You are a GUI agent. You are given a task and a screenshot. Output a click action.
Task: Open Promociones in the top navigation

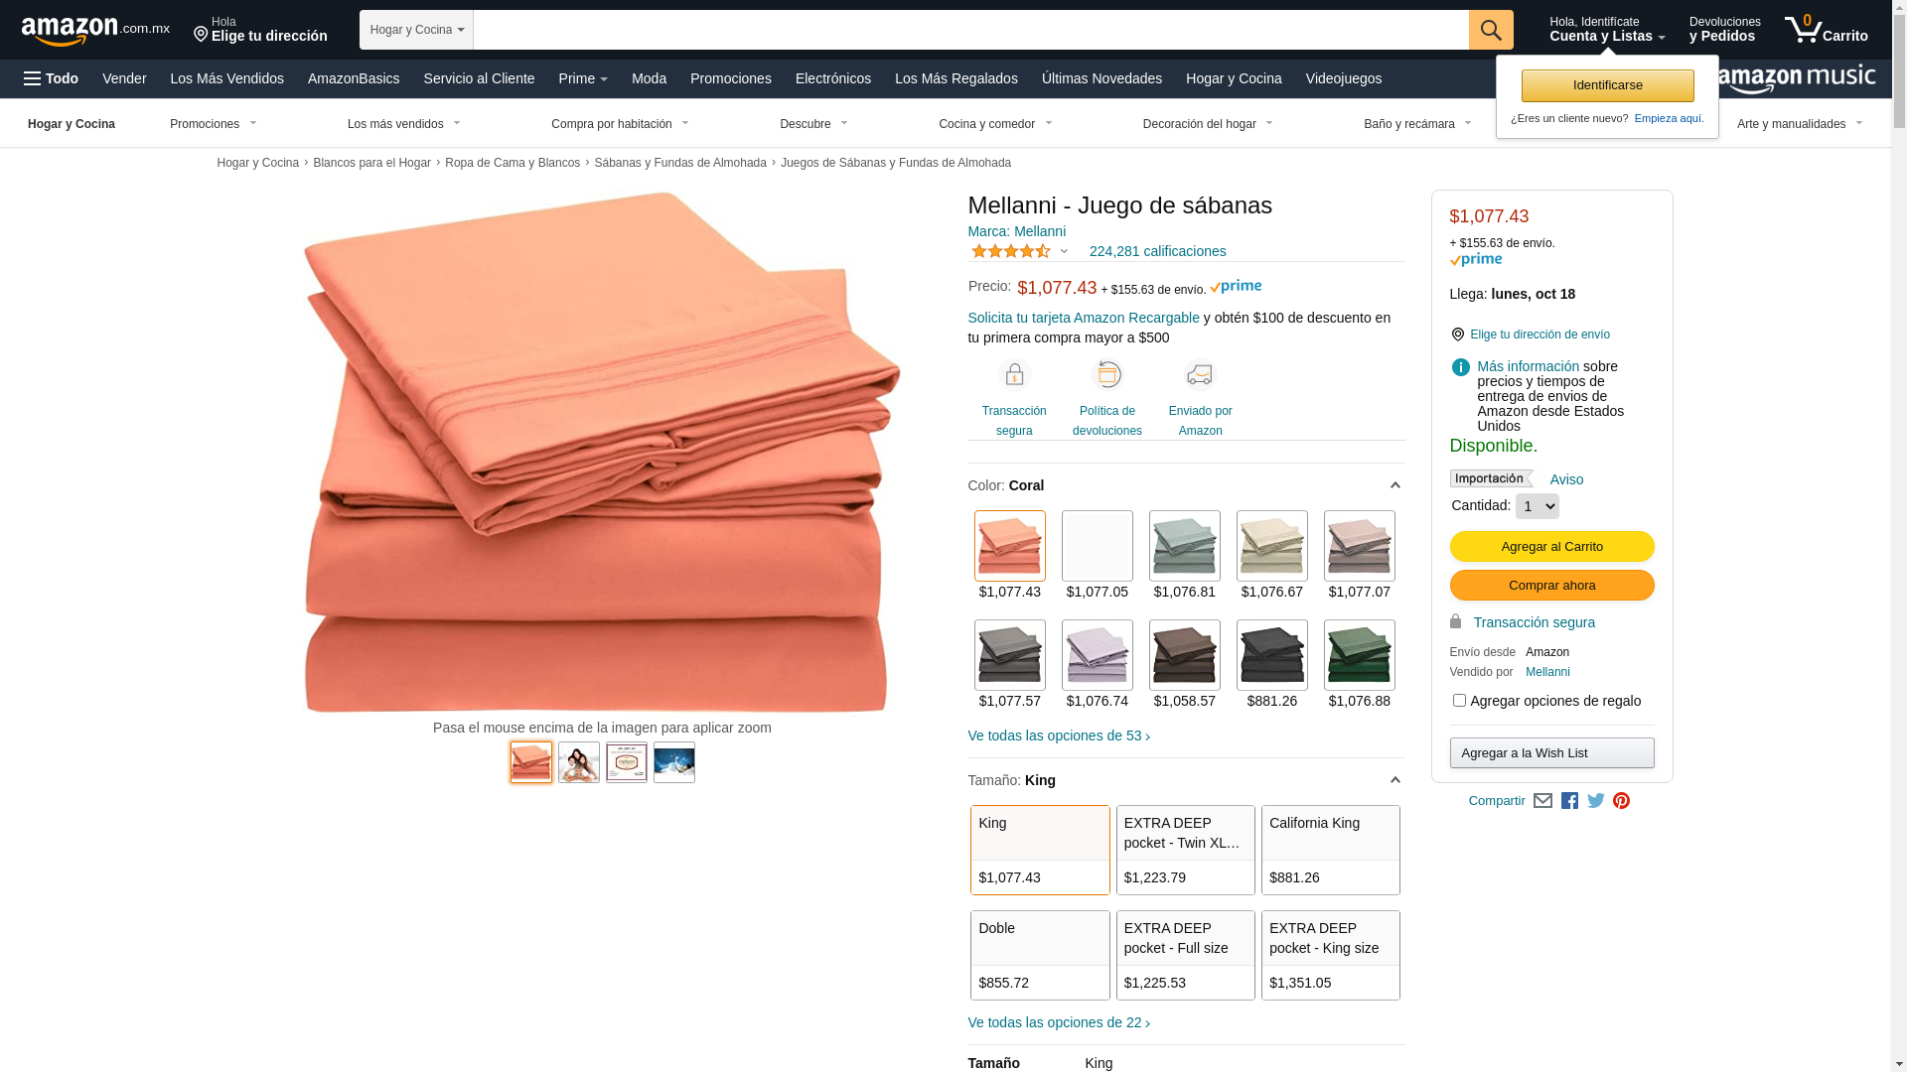click(x=730, y=78)
